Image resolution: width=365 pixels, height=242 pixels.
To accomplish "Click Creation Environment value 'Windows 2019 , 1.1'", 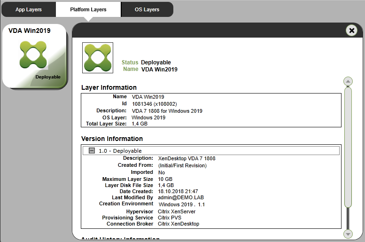I will pos(182,204).
